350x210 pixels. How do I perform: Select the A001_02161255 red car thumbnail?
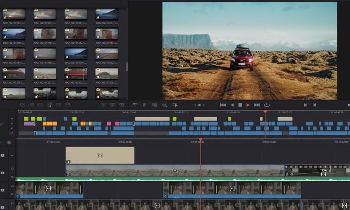pos(14,73)
